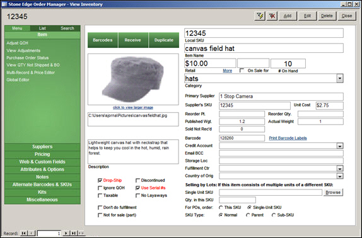Go to previous record arrow
Viewport: 362px width, 238px height.
pyautogui.click(x=32, y=233)
